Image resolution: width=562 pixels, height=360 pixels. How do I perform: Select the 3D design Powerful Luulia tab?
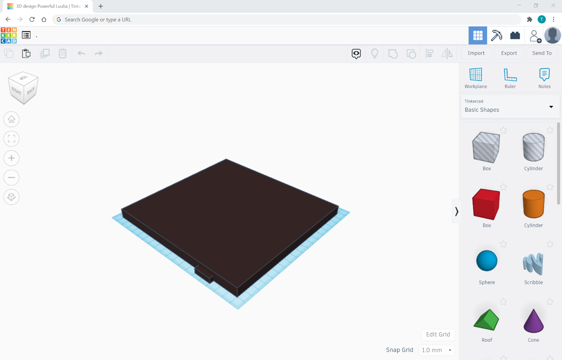pyautogui.click(x=48, y=6)
